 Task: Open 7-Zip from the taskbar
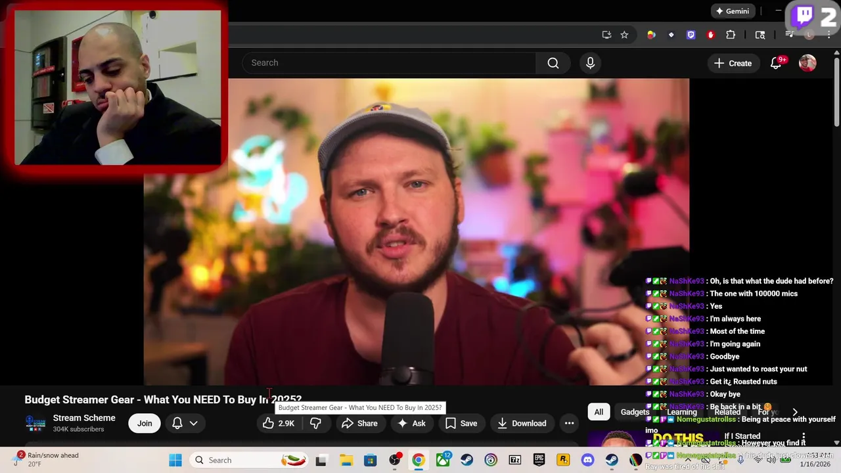pyautogui.click(x=515, y=461)
